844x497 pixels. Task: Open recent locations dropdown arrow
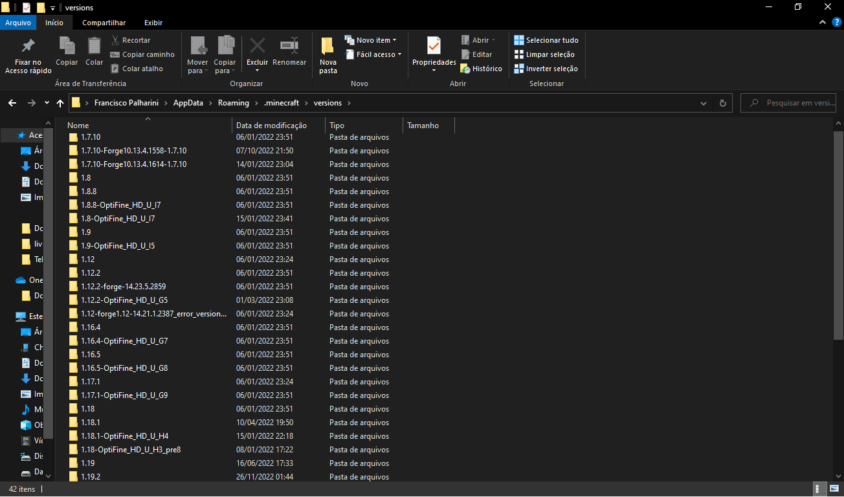[47, 103]
